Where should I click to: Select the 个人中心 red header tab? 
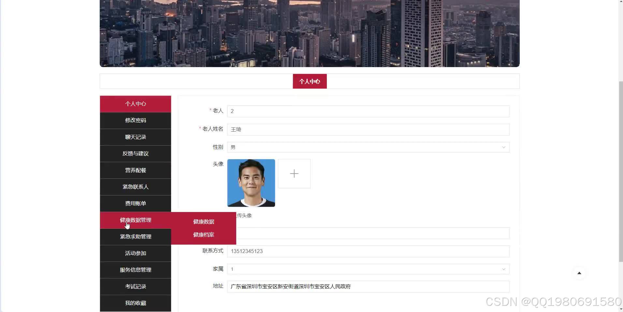coord(309,81)
